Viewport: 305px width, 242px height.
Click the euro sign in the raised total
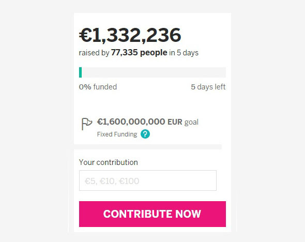click(x=85, y=35)
